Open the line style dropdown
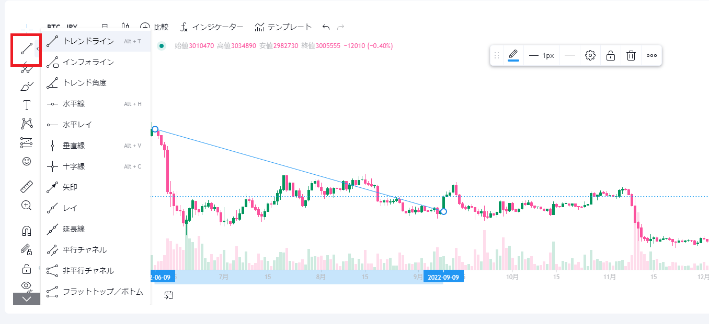Image resolution: width=709 pixels, height=324 pixels. coord(570,55)
